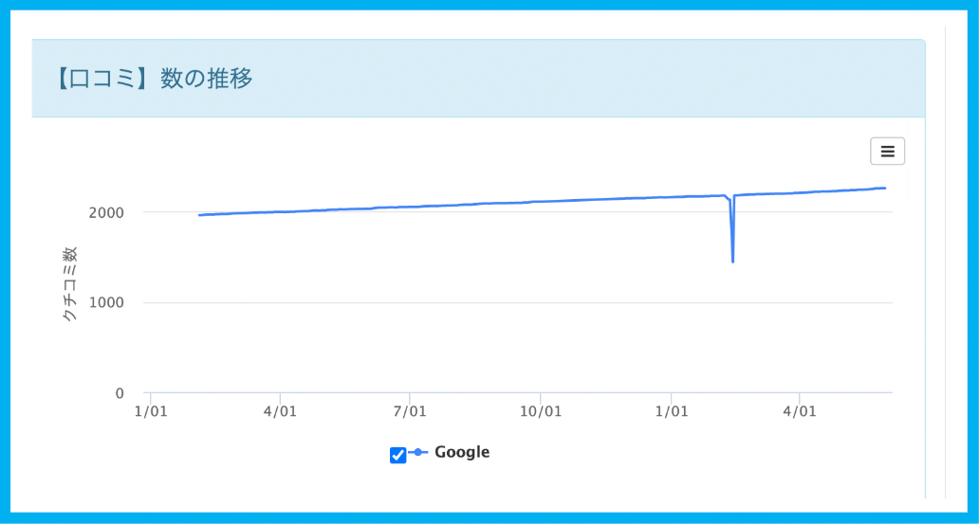Image resolution: width=979 pixels, height=524 pixels.
Task: Click the rightmost 1/01 x-axis label
Action: click(672, 412)
